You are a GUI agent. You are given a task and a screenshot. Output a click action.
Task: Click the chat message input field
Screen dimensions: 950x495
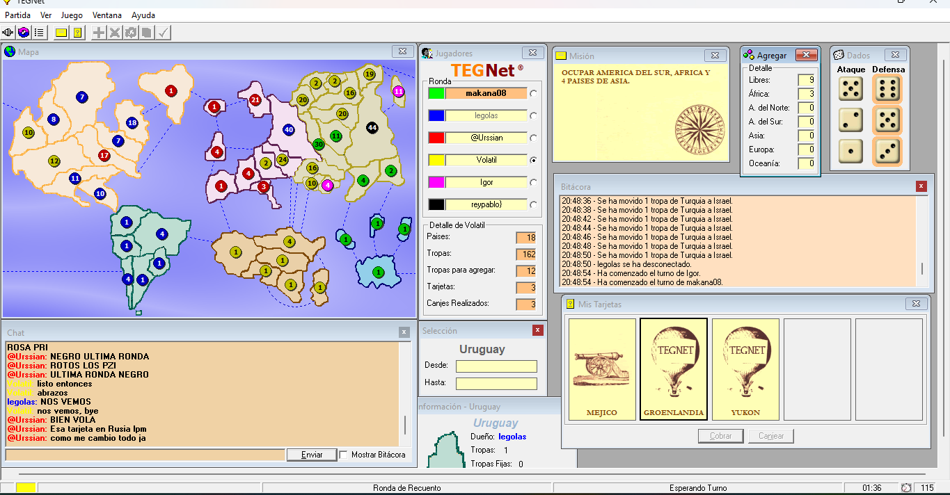click(145, 455)
